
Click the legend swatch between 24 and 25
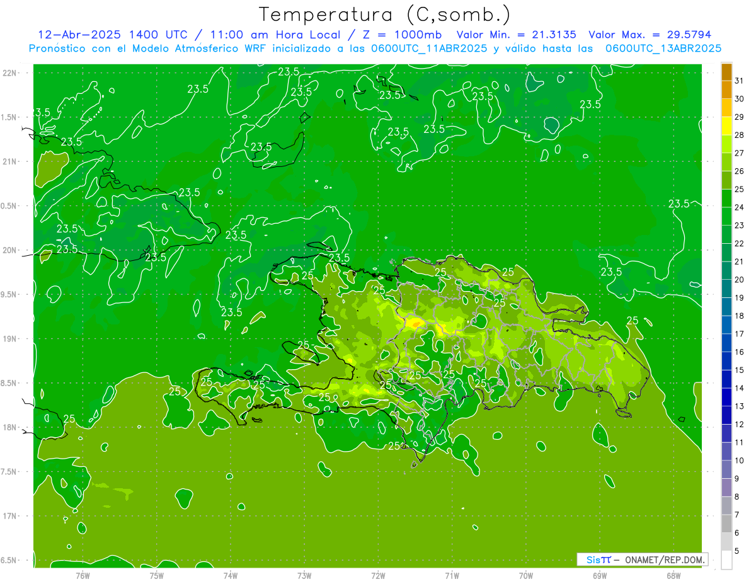(x=726, y=198)
